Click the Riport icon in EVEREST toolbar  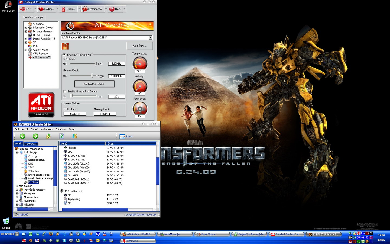122,136
